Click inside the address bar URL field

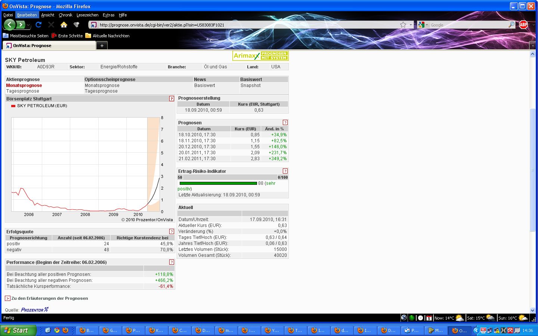pos(224,25)
